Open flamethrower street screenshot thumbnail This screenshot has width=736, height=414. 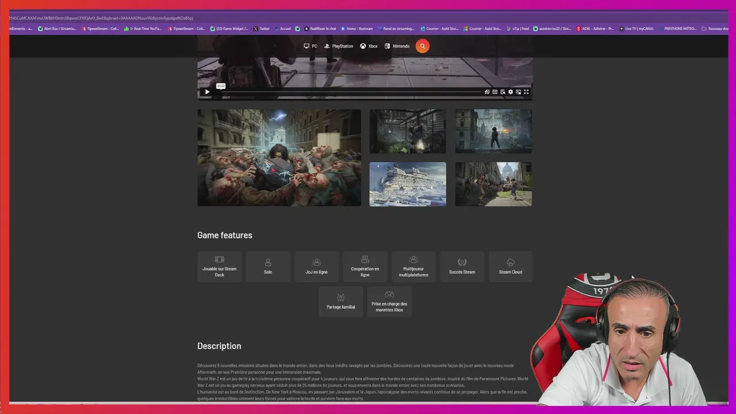(x=493, y=131)
